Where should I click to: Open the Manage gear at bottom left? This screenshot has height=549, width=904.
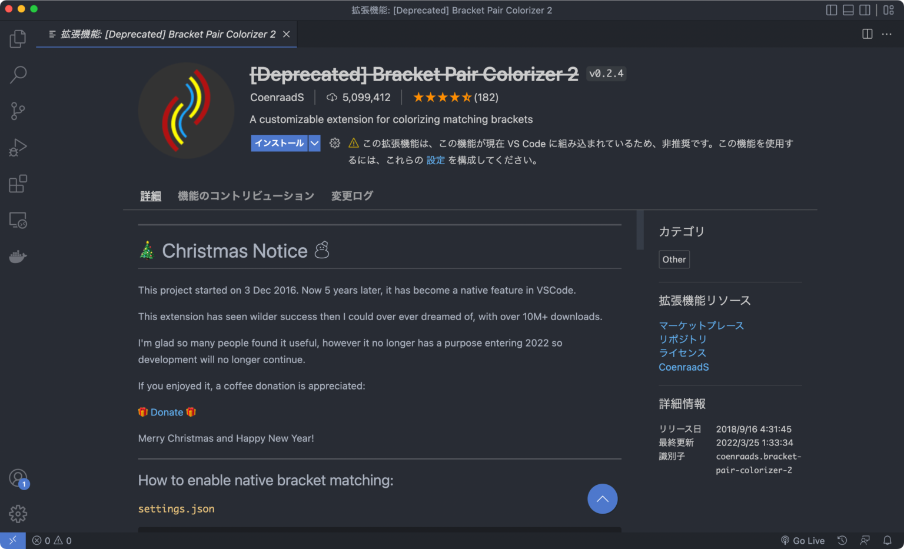pos(18,513)
